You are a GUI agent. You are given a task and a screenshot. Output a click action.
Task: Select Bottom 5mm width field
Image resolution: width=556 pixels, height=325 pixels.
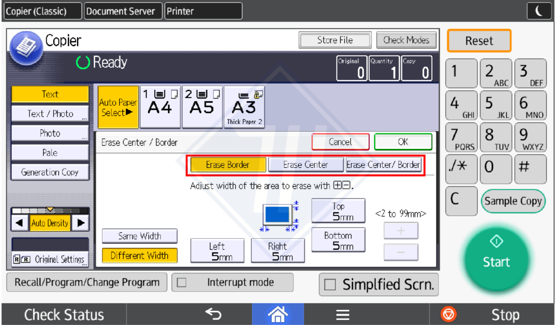tap(338, 240)
